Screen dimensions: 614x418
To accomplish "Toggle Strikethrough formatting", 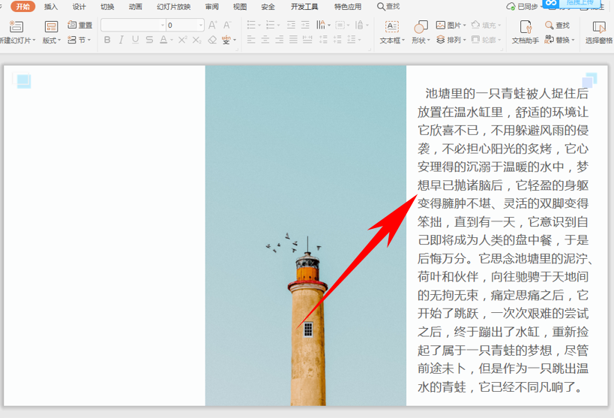I will pyautogui.click(x=150, y=40).
